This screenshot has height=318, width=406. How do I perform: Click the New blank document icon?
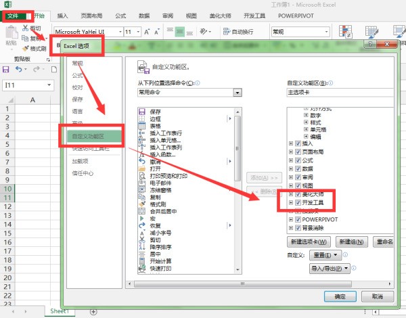[54, 70]
